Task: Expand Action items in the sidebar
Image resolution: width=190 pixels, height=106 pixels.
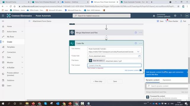Action: [22, 32]
